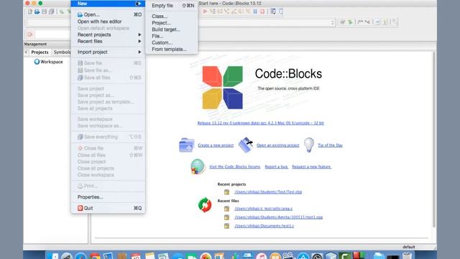The width and height of the screenshot is (460, 259).
Task: Click the blue Break debugger pause icon
Action: [x=255, y=12]
